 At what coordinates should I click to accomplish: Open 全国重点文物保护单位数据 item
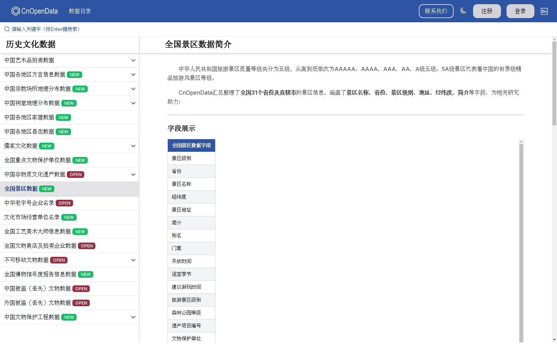click(70, 160)
